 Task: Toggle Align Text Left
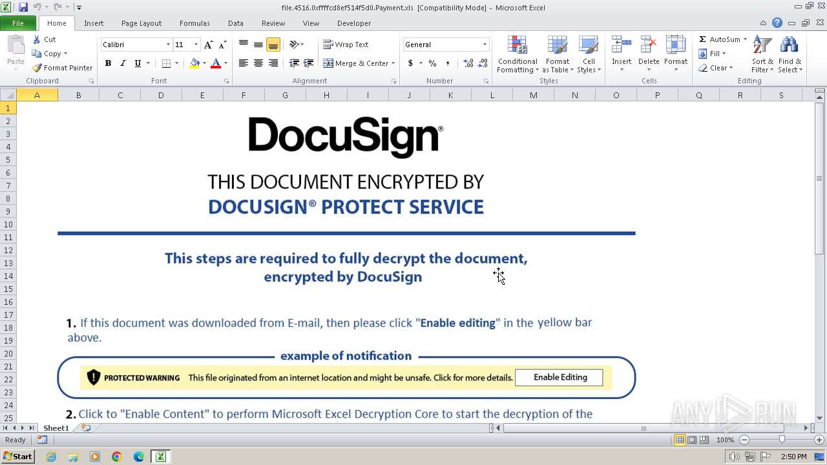click(244, 63)
